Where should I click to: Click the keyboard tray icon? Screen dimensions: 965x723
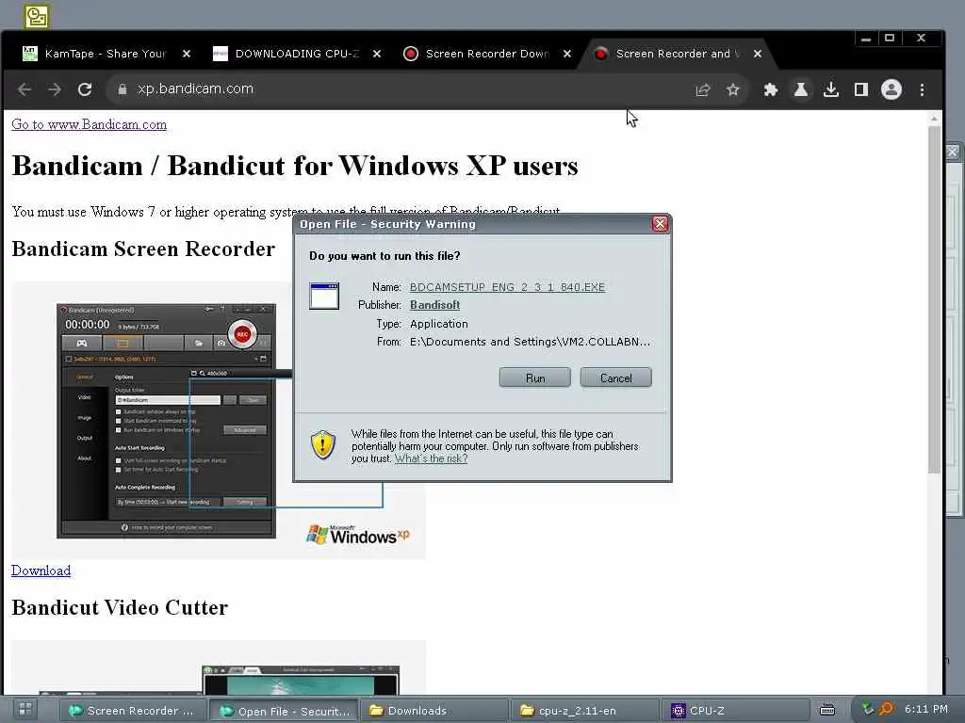coord(827,710)
